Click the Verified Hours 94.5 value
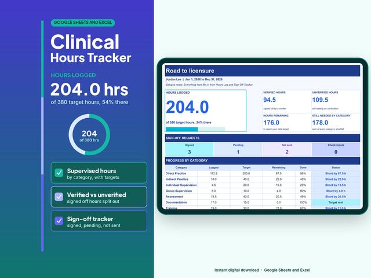 (270, 100)
